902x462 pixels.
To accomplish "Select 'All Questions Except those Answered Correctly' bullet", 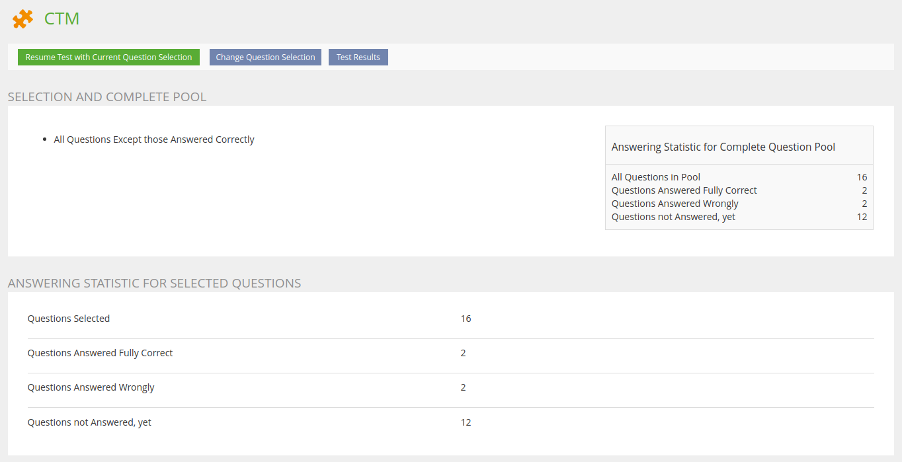I will coord(154,139).
